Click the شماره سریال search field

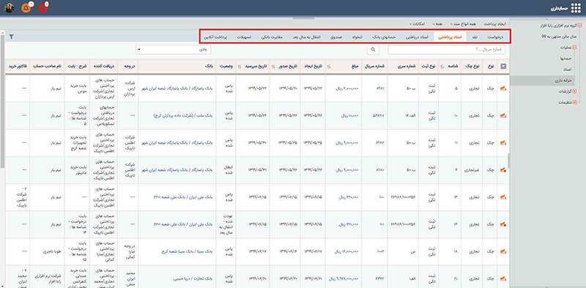coord(447,49)
